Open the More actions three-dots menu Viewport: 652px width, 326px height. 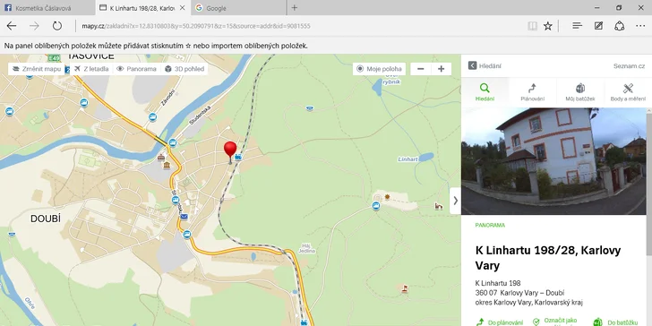click(640, 26)
